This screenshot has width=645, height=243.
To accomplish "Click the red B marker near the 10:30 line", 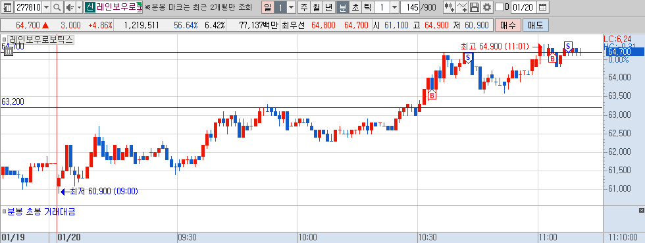I will click(x=432, y=95).
